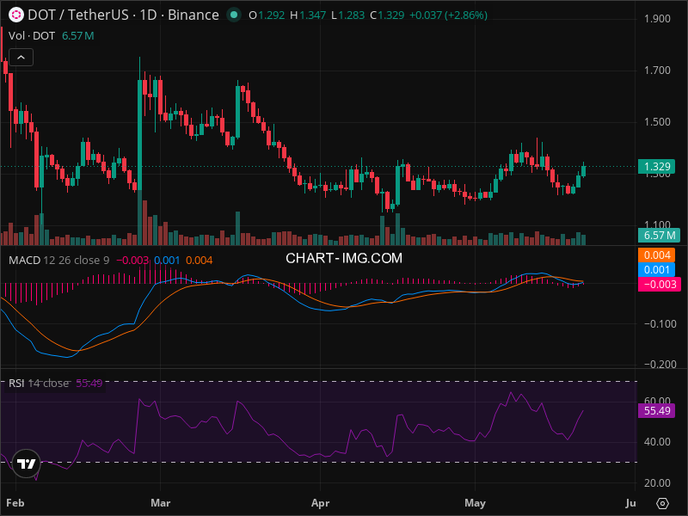Select the RSI 14 close indicator label

(x=39, y=383)
